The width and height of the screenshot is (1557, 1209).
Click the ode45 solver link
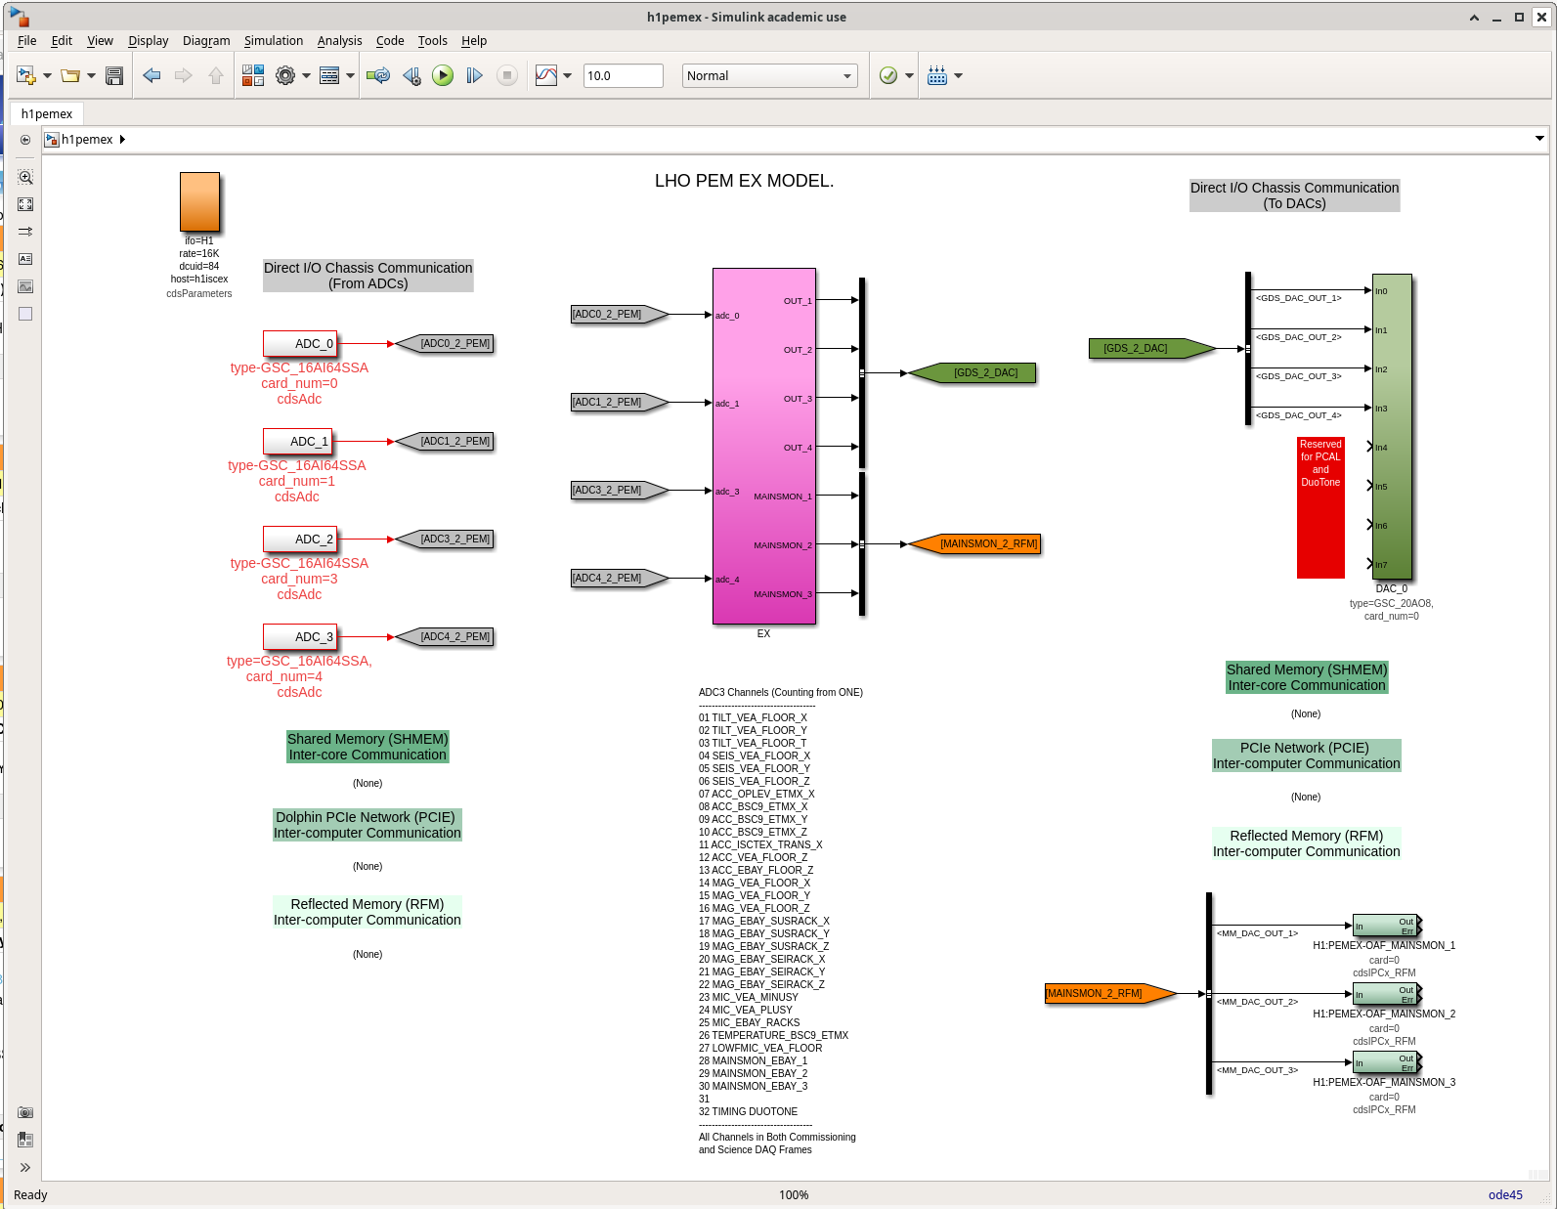click(x=1504, y=1194)
